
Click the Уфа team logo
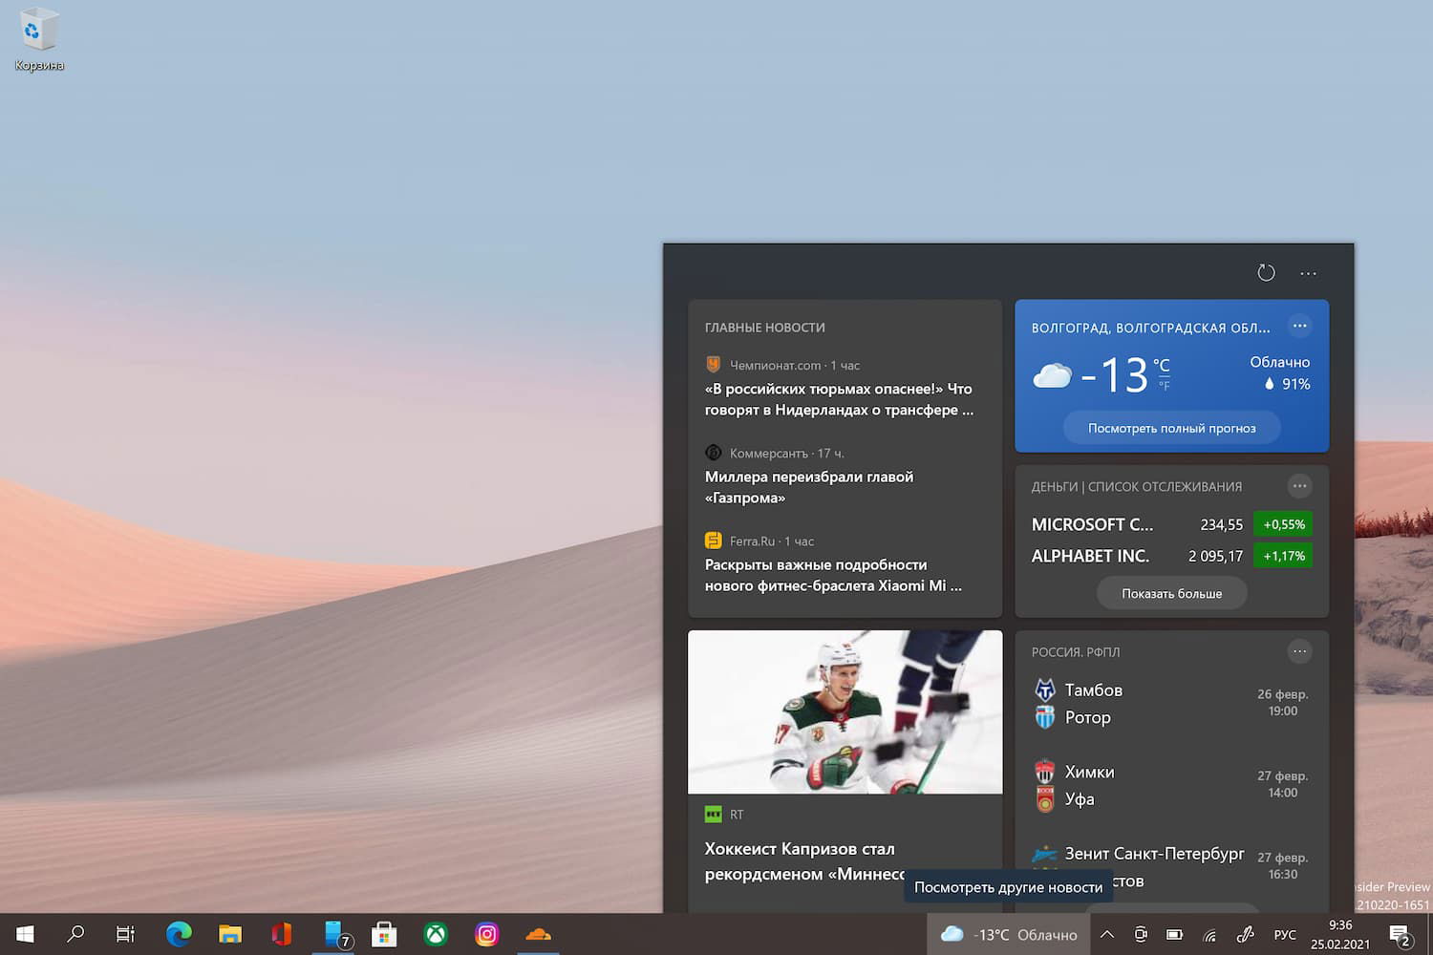pyautogui.click(x=1045, y=799)
